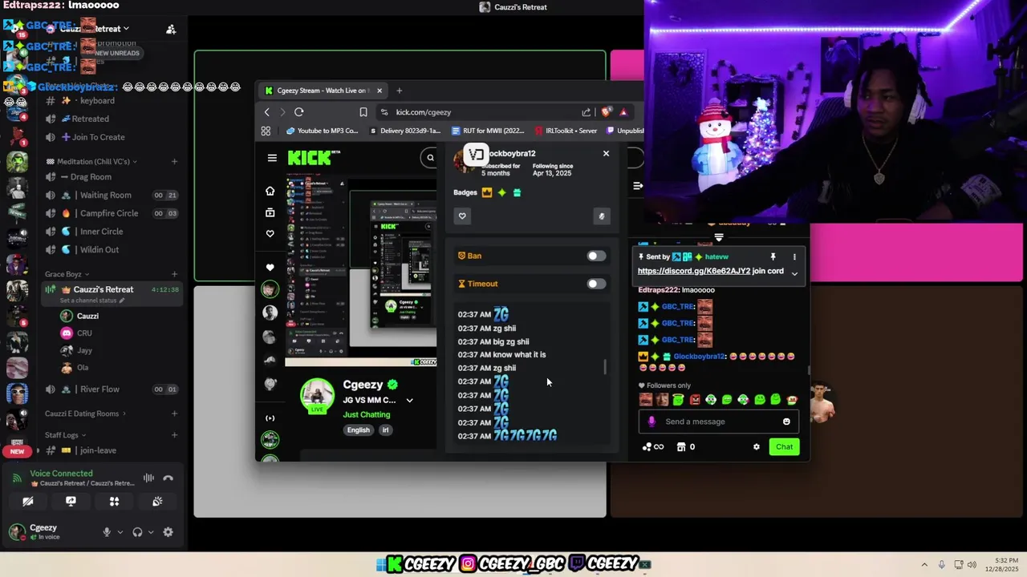The width and height of the screenshot is (1027, 577).
Task: Join Waiting Room voice channel
Action: point(112,195)
